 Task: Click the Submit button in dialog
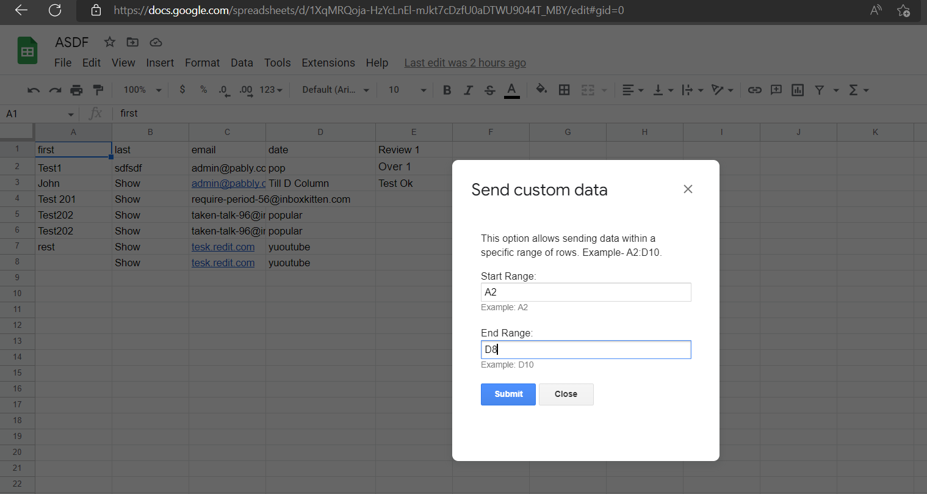[508, 394]
